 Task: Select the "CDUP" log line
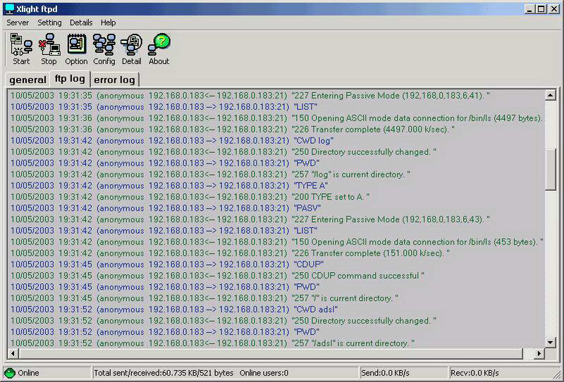pos(167,264)
